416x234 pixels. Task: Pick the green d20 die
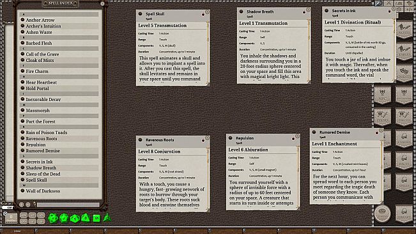pyautogui.click(x=53, y=218)
